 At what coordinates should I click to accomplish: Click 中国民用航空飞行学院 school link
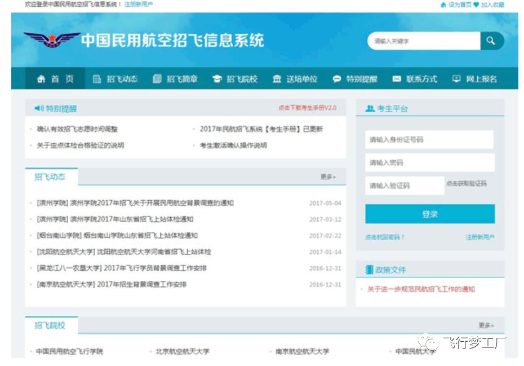[x=69, y=351]
